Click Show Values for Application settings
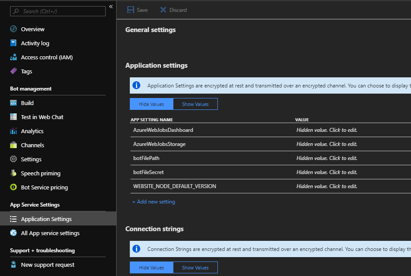 point(195,104)
